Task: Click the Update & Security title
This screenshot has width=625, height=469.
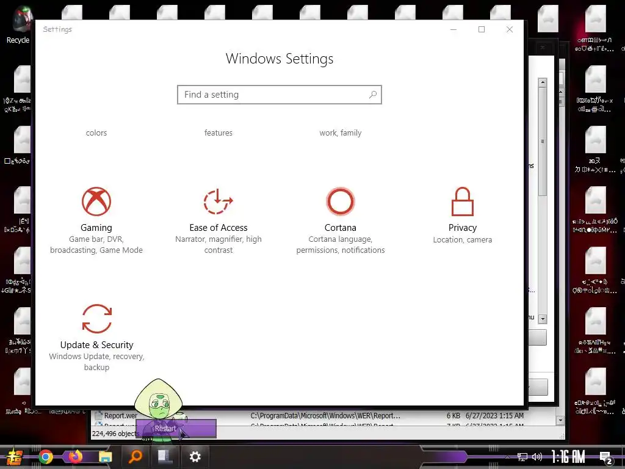Action: click(x=97, y=345)
